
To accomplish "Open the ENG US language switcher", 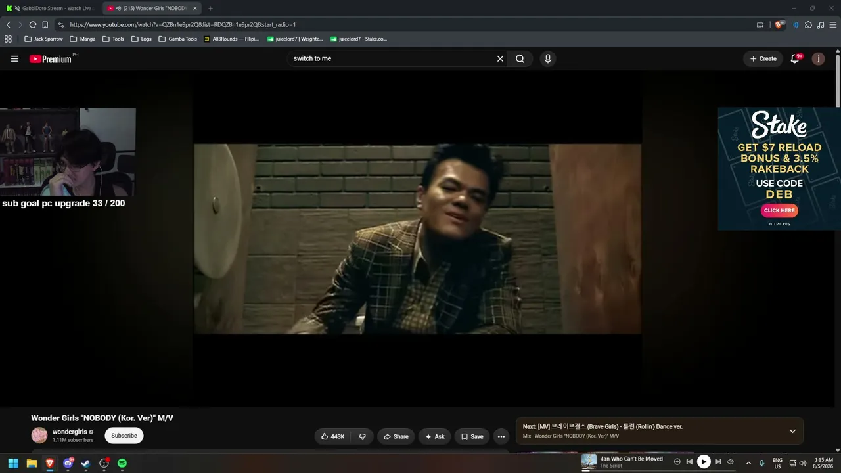I will (777, 462).
